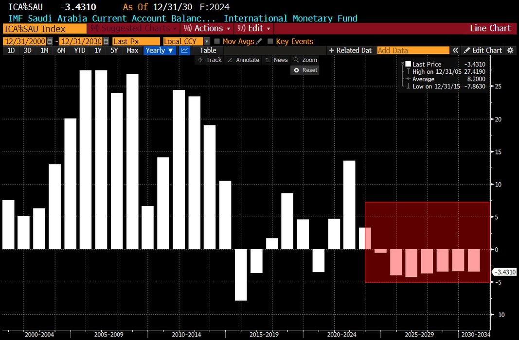Enable the Mov Avgs checkbox
This screenshot has width=519, height=340.
217,42
